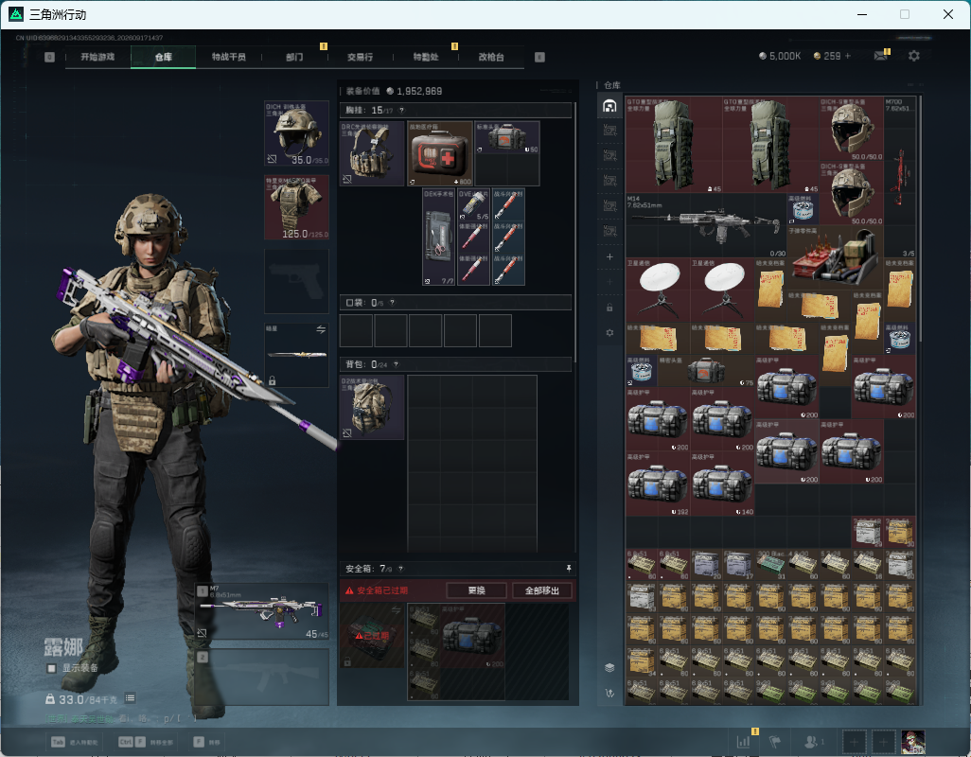This screenshot has height=757, width=971.
Task: Select the M7 primary weapon slot
Action: 262,611
